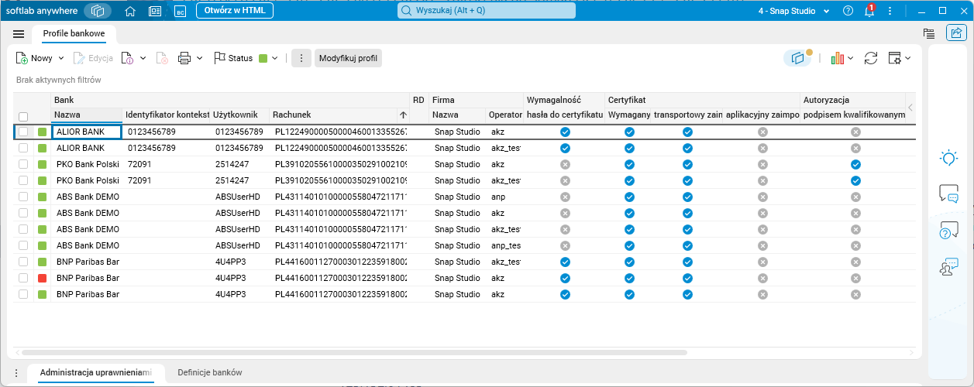Tick the checkbox for first ALIOR BANK row
Screen dimensions: 974x387
pyautogui.click(x=23, y=132)
